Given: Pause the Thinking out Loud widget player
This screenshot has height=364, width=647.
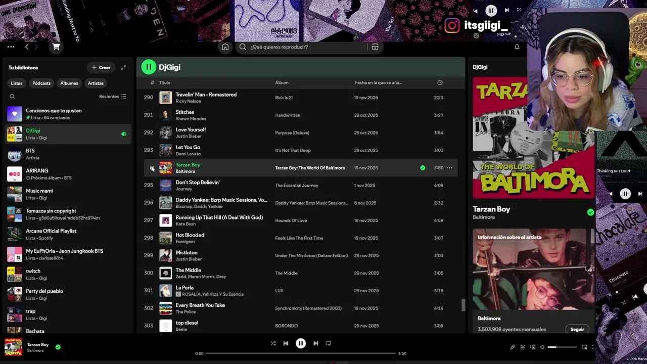Looking at the screenshot, I should (625, 194).
